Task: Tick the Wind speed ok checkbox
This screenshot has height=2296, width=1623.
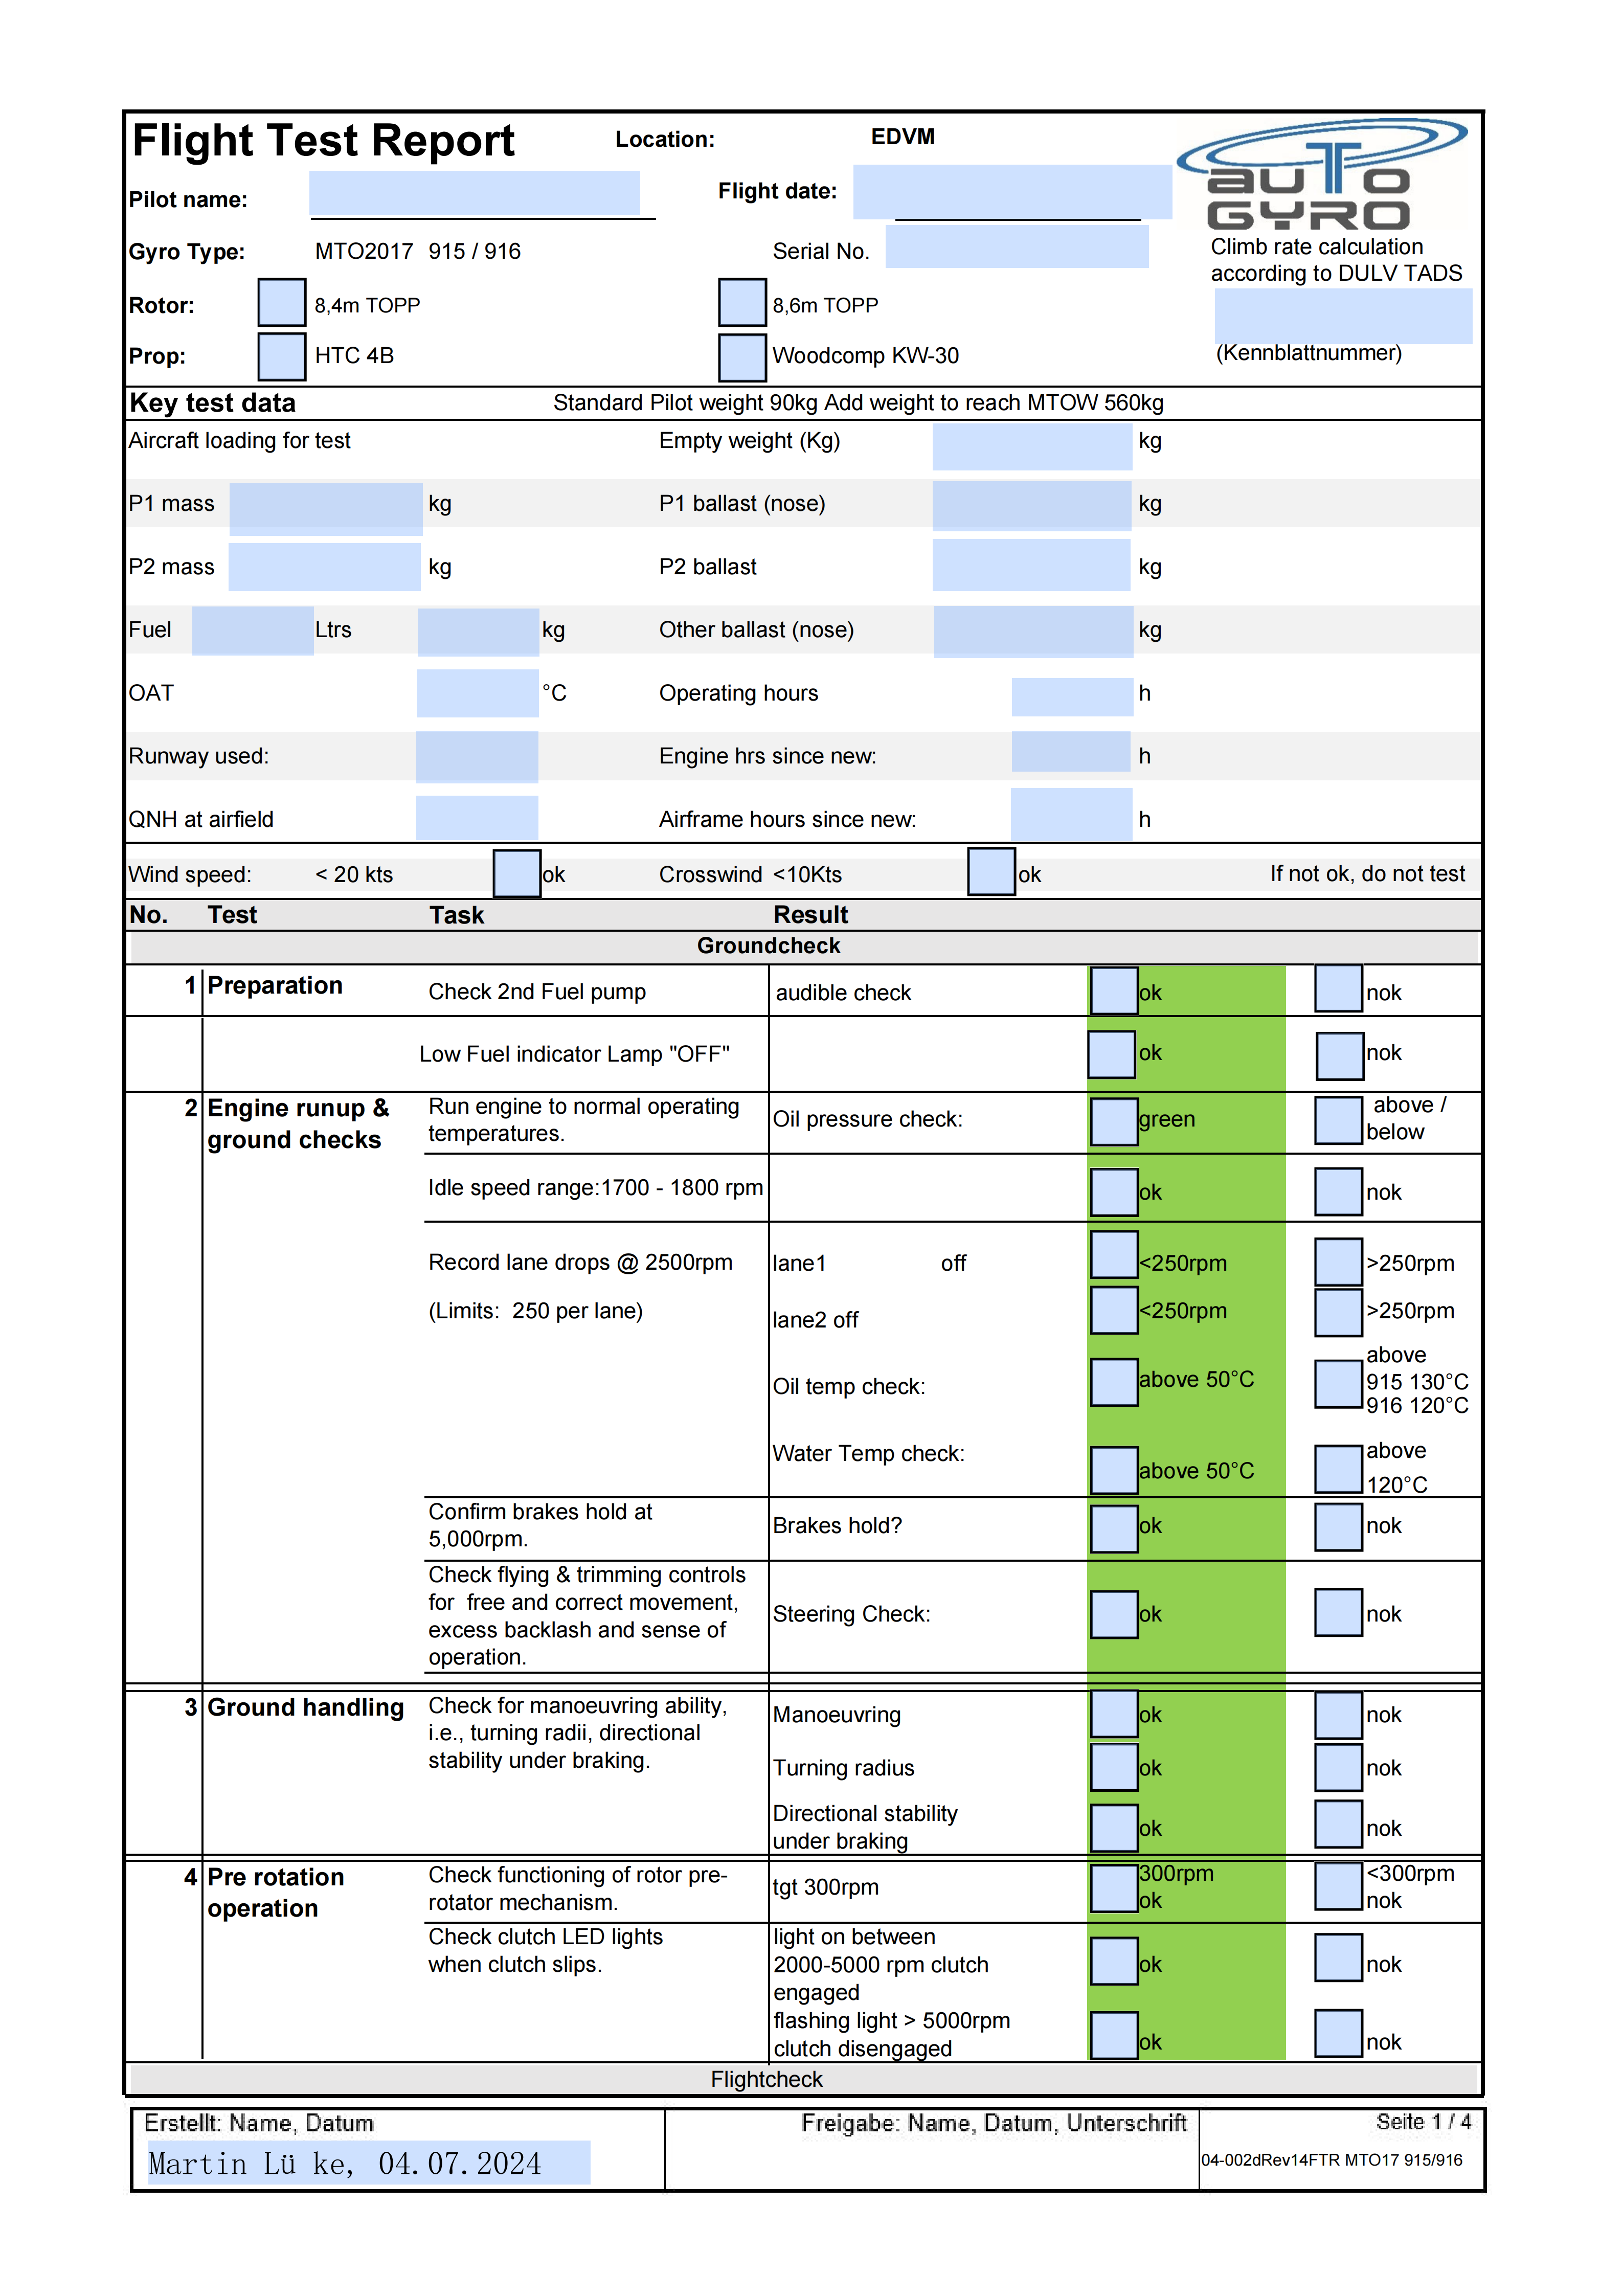Action: (x=517, y=874)
